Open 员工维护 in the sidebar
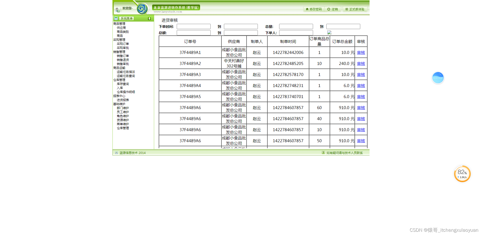Viewport: 482px width, 235px height. (123, 112)
